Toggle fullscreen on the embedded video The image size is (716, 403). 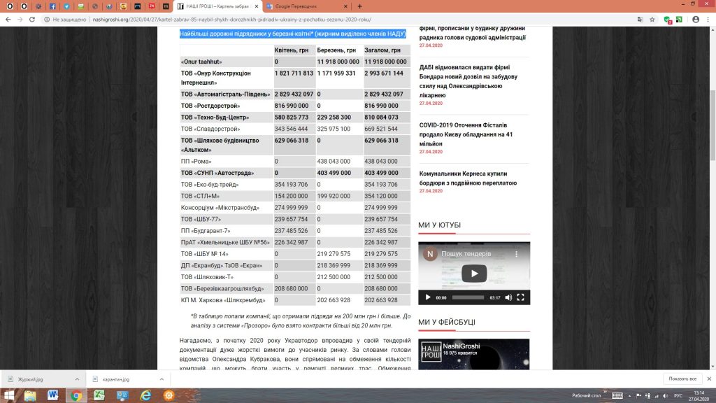[x=520, y=297]
